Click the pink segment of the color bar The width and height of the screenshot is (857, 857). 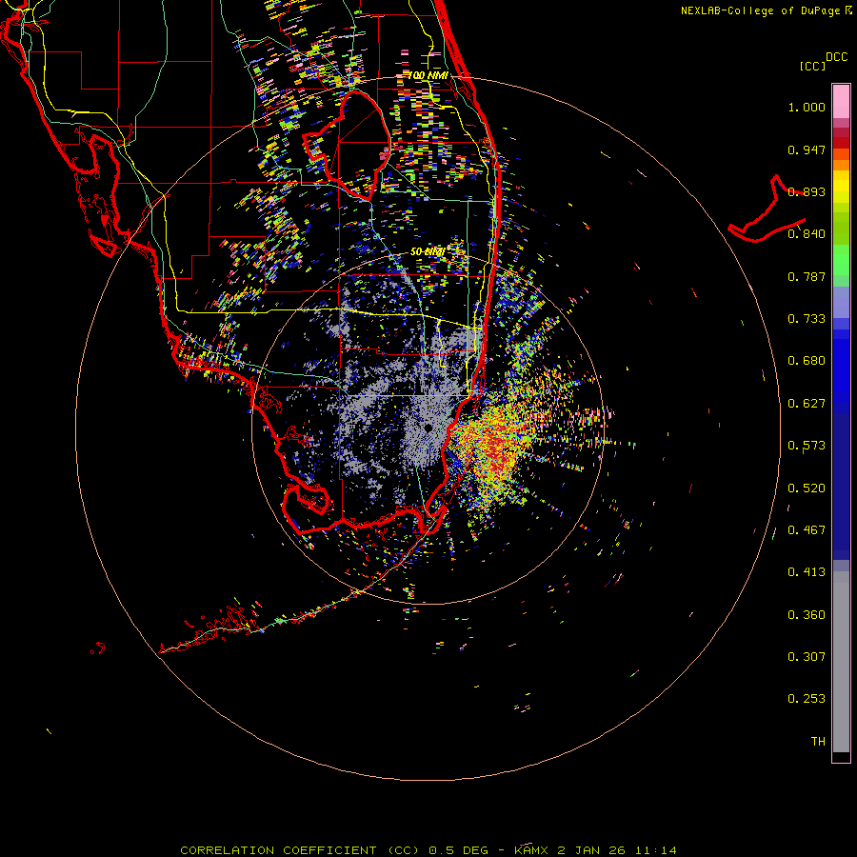point(841,102)
